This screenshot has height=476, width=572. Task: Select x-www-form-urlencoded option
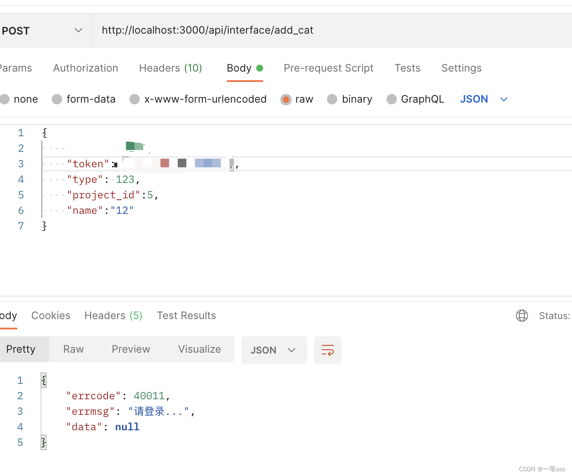(x=198, y=99)
